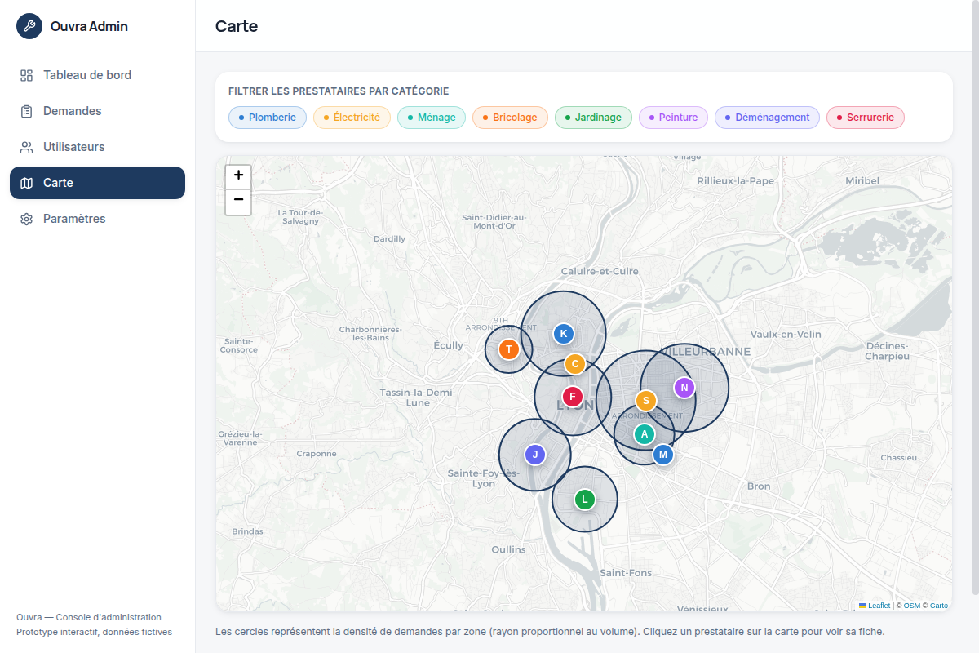The width and height of the screenshot is (979, 653).
Task: Open Paramètres page
Action: (x=97, y=219)
